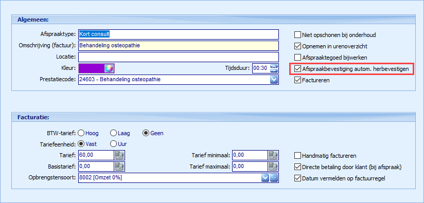
Task: Toggle Directe betaling door klant checkbox
Action: tap(297, 167)
